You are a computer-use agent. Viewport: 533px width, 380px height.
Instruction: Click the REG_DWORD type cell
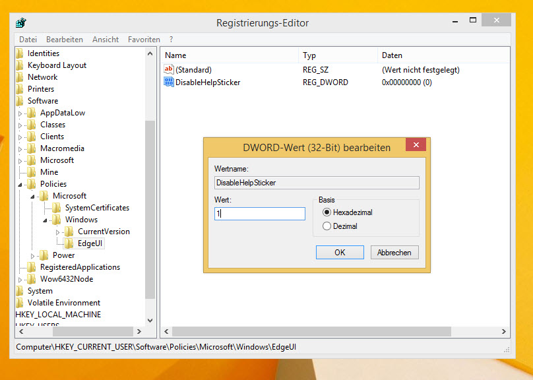tap(325, 82)
